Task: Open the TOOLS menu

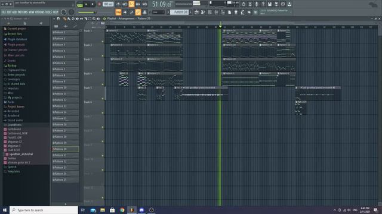Action: 48,12
